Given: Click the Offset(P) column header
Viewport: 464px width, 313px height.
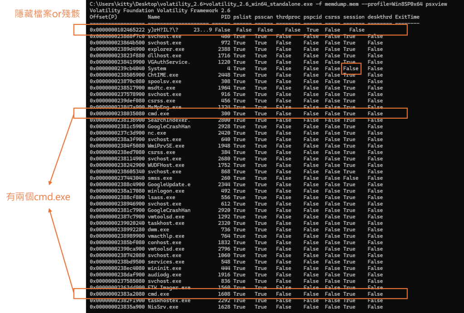Looking at the screenshot, I should tap(103, 17).
